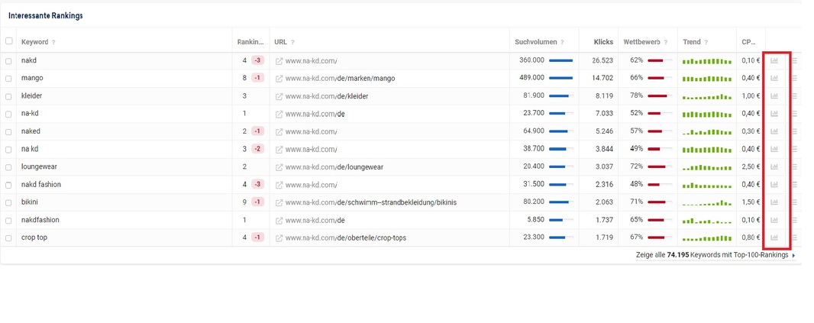This screenshot has height=323, width=814.
Task: Open ranking history chart icon for mango row
Action: pos(774,79)
